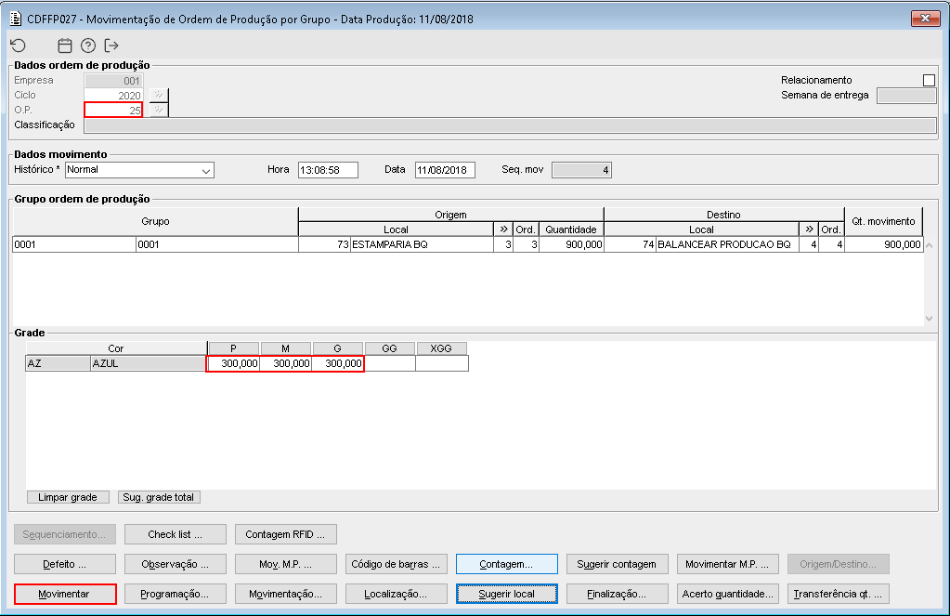
Task: Click the Mov. M.P. button
Action: pos(285,564)
